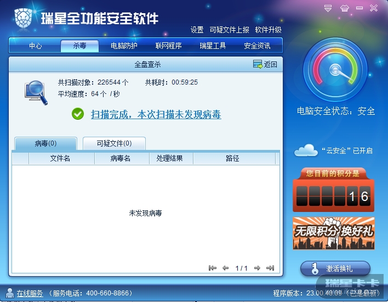Go to first page of results

click(x=212, y=268)
